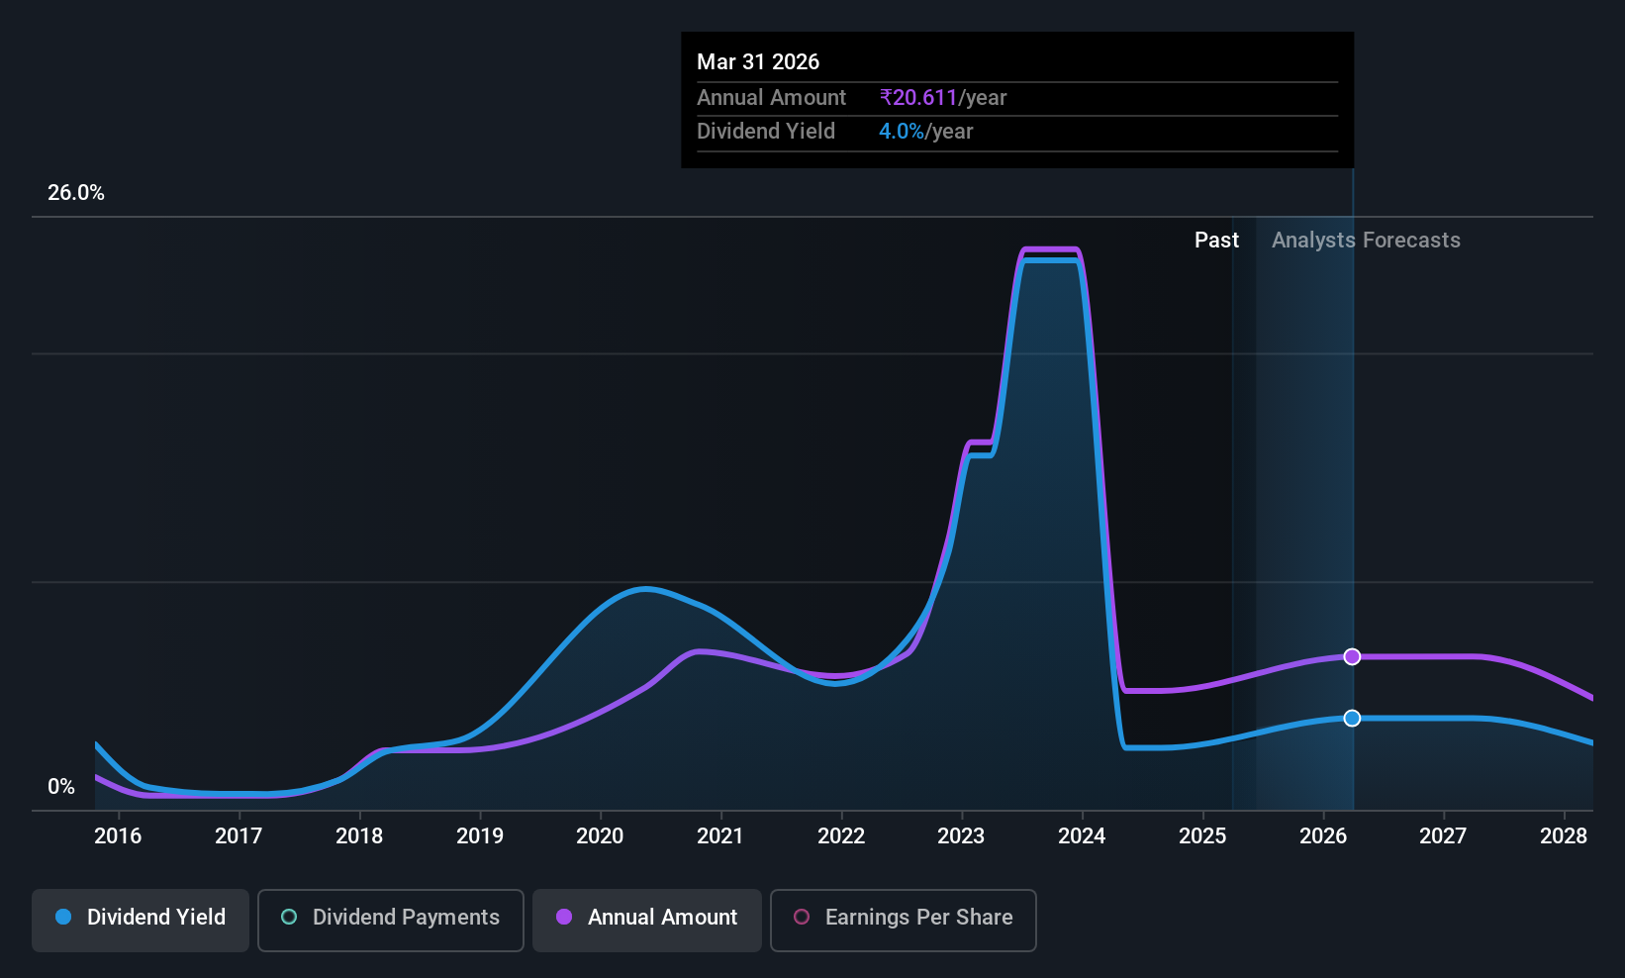Click the tooltip Dividend Yield row label

click(766, 132)
